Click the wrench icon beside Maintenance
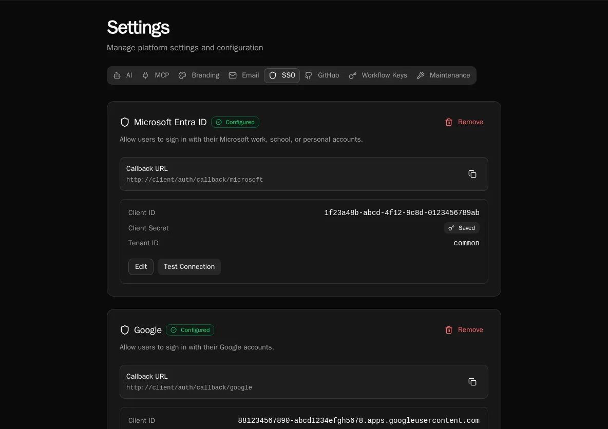 coord(421,75)
